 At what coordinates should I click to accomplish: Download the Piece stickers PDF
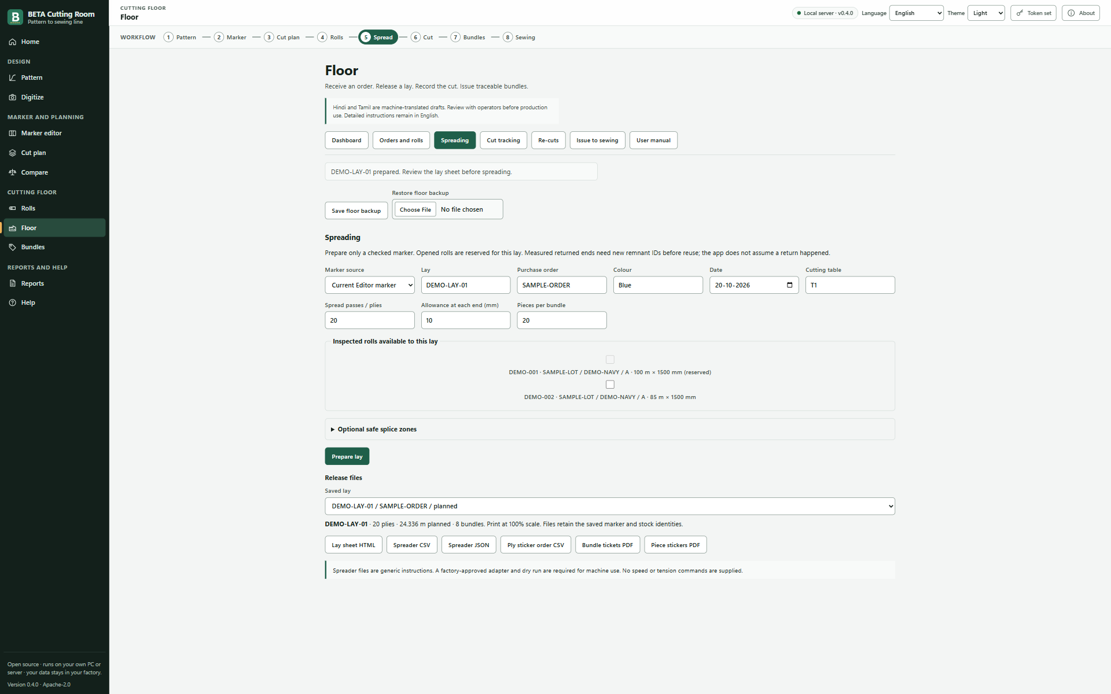(675, 545)
